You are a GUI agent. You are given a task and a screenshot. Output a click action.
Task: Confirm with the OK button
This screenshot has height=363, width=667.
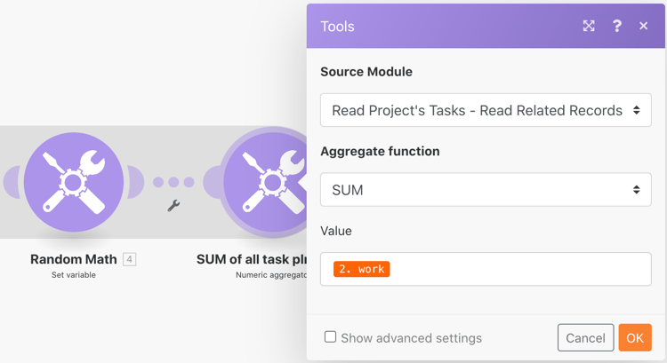pyautogui.click(x=635, y=337)
